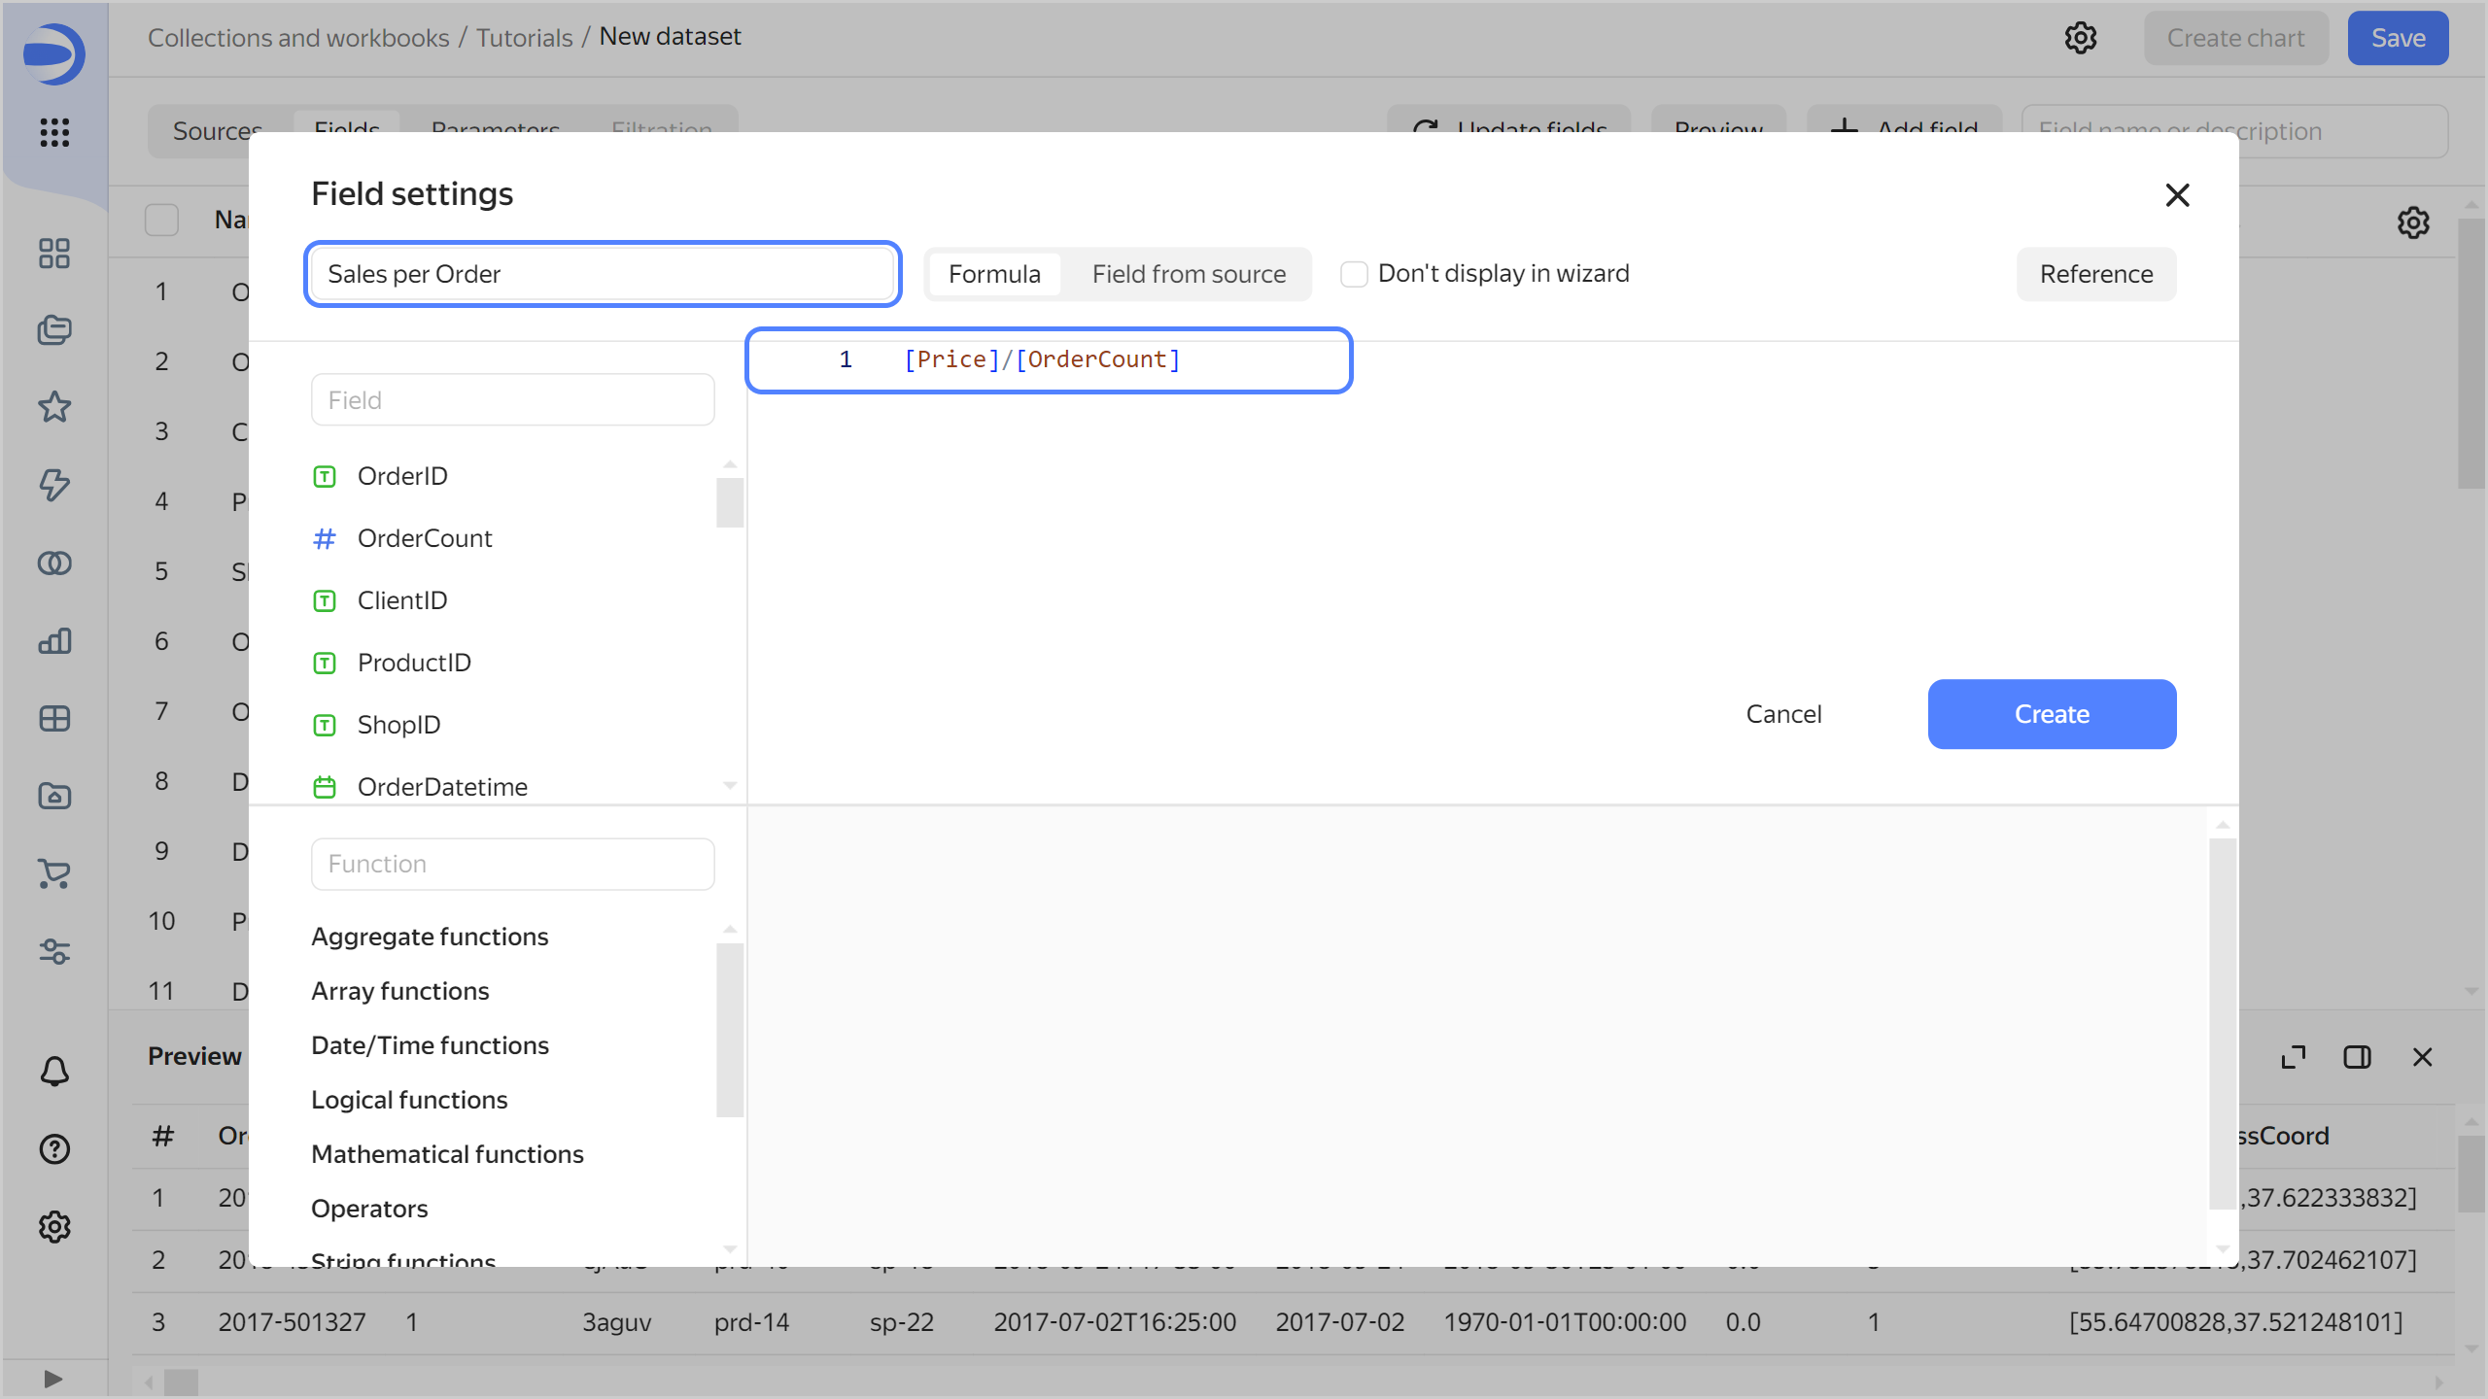Click the field list vertical scrollbar
The width and height of the screenshot is (2488, 1399).
click(729, 502)
